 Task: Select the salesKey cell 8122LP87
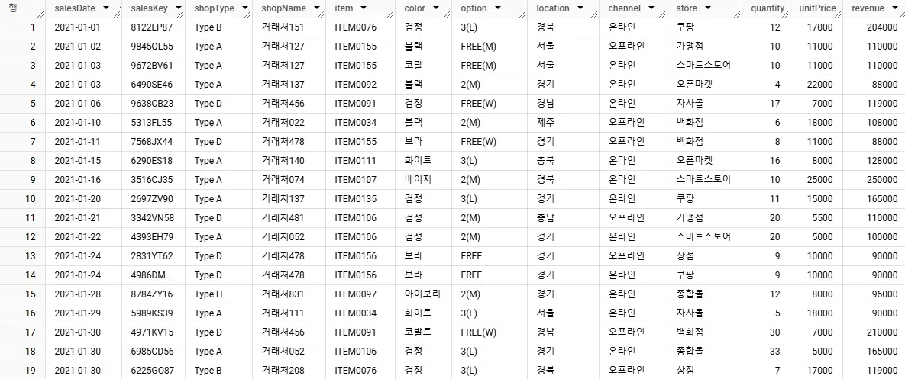(154, 27)
